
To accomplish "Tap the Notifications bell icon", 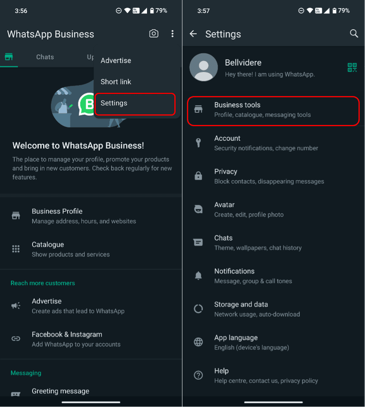I will [x=198, y=275].
